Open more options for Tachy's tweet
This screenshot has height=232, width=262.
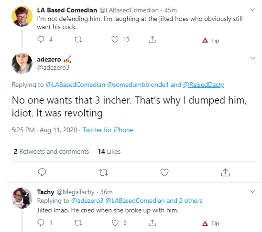(252, 191)
